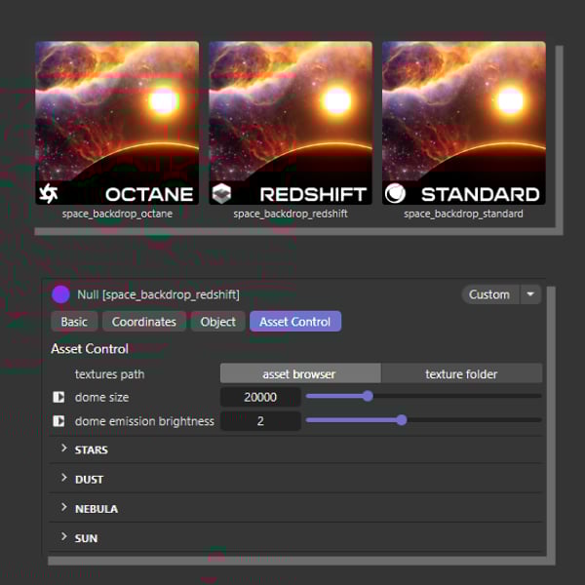Click the space_backdrop_octane filename label
This screenshot has width=585, height=585.
click(117, 214)
